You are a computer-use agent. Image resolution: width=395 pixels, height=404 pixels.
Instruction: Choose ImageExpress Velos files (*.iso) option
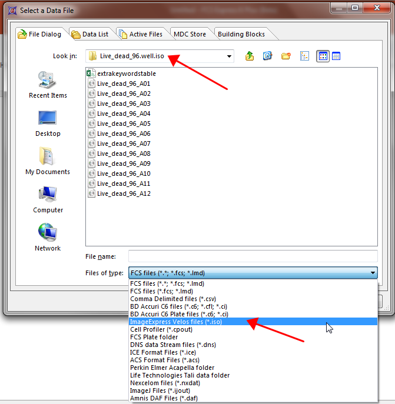pos(175,322)
